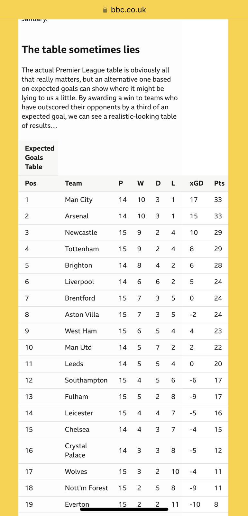Select Man City team name

(78, 200)
